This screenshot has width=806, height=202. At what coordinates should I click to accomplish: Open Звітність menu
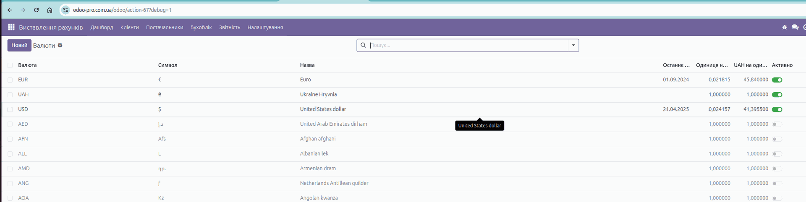[230, 27]
